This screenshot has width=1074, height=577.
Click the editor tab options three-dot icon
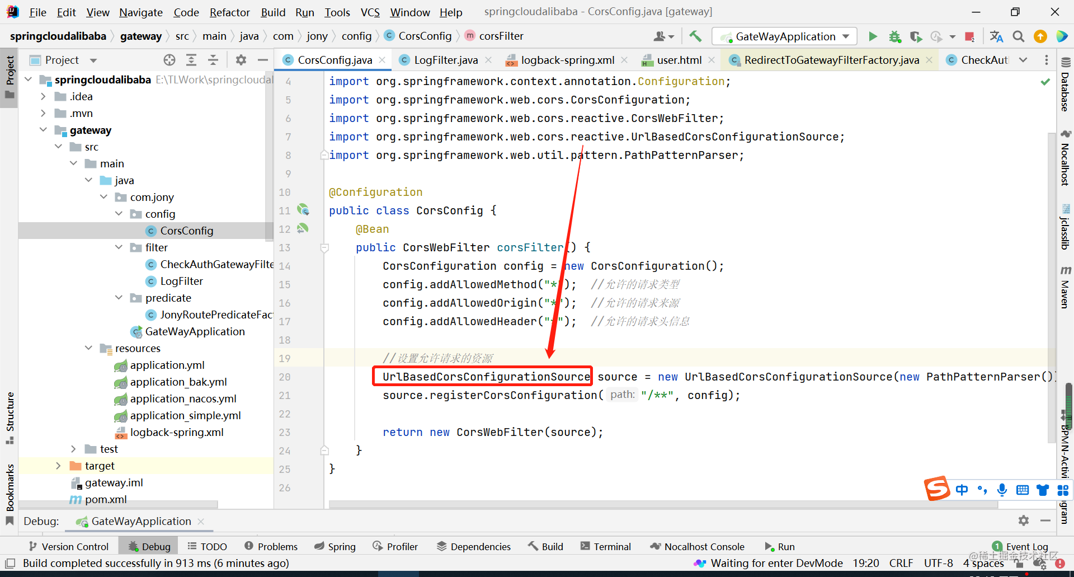click(x=1047, y=60)
